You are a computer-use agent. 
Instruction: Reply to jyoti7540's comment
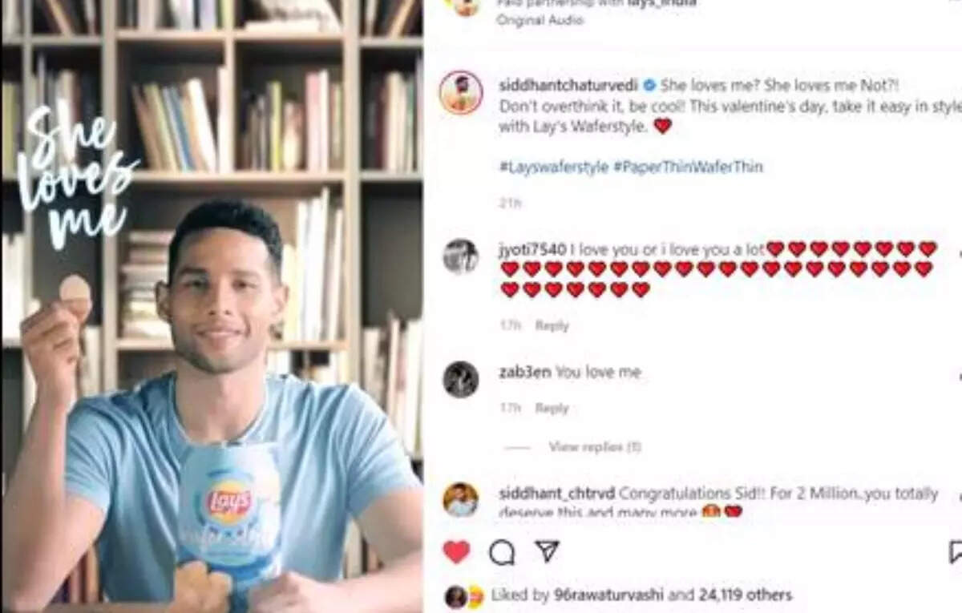(552, 325)
